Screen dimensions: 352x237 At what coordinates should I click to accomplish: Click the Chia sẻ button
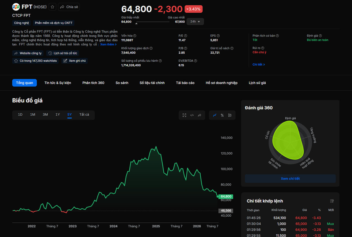click(x=69, y=7)
